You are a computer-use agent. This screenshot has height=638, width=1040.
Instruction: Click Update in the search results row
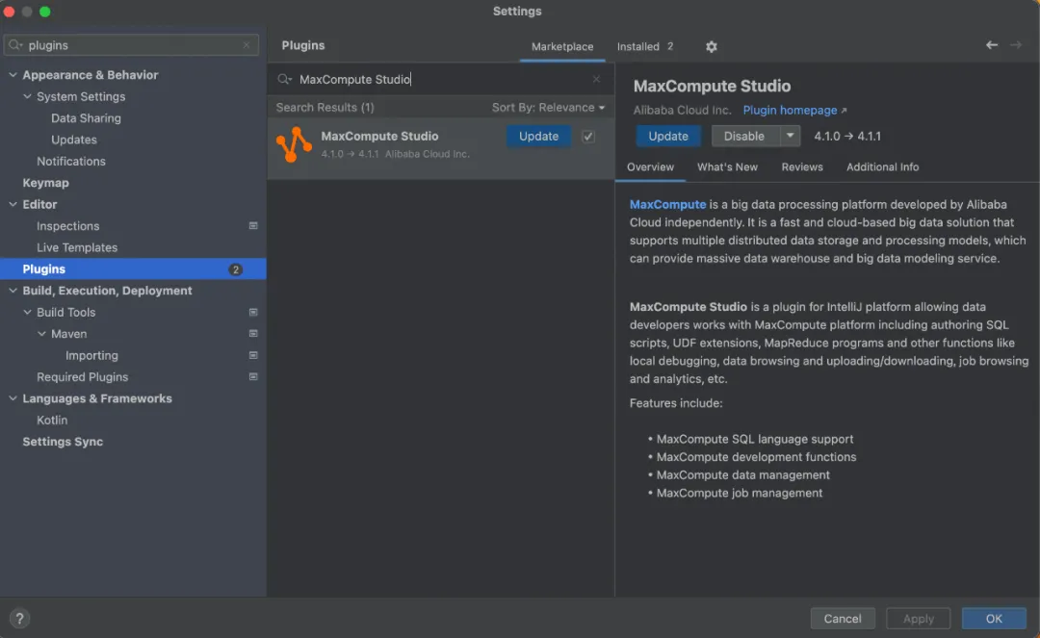pyautogui.click(x=538, y=137)
